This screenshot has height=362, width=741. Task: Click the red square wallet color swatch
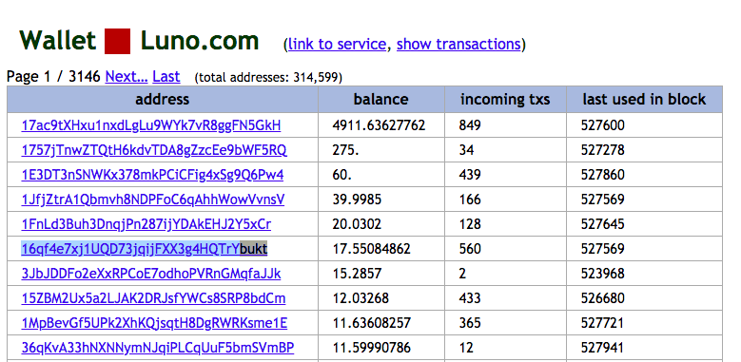117,41
